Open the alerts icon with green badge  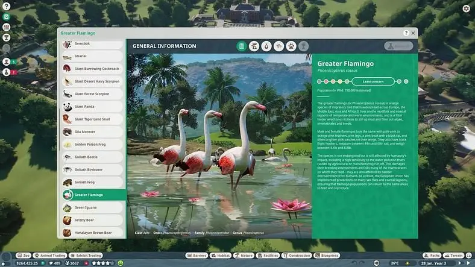point(7,61)
